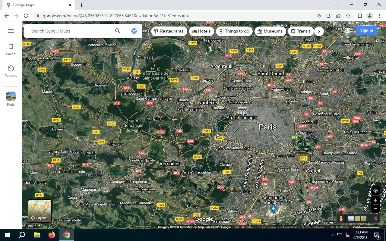Open the Google Maps hamburger menu
This screenshot has height=241, width=386.
point(11,31)
